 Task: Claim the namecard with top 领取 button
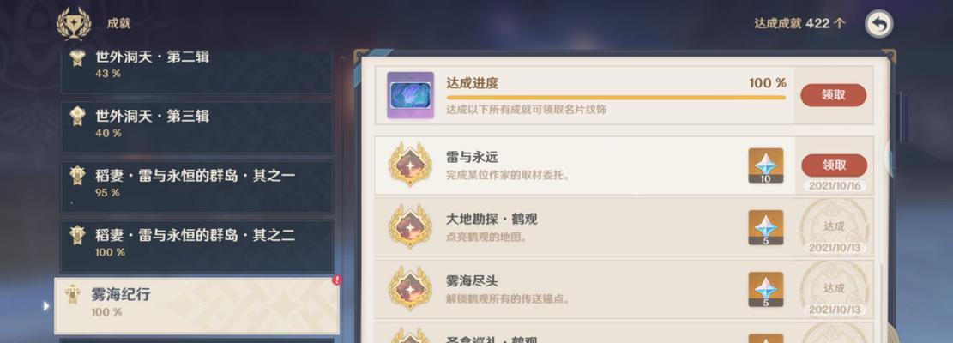coord(833,95)
